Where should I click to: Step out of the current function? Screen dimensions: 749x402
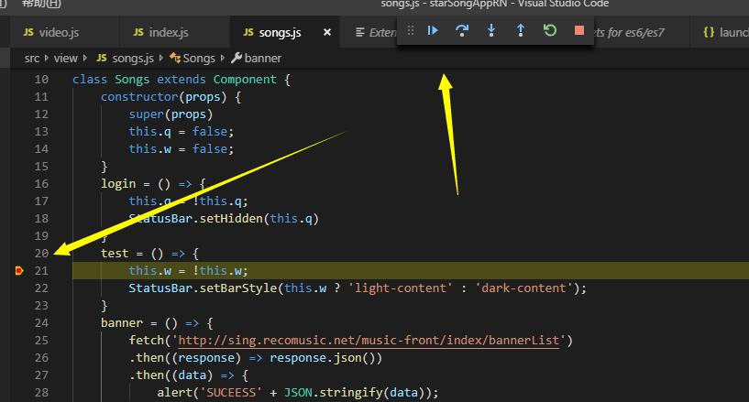point(521,31)
